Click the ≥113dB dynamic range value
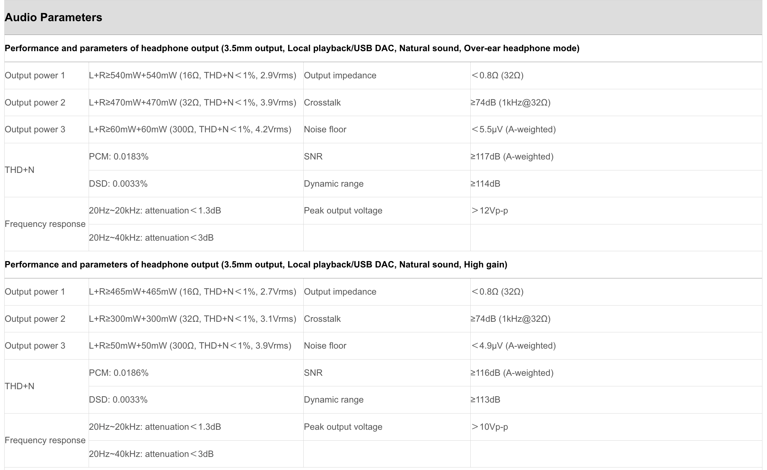 (x=485, y=400)
